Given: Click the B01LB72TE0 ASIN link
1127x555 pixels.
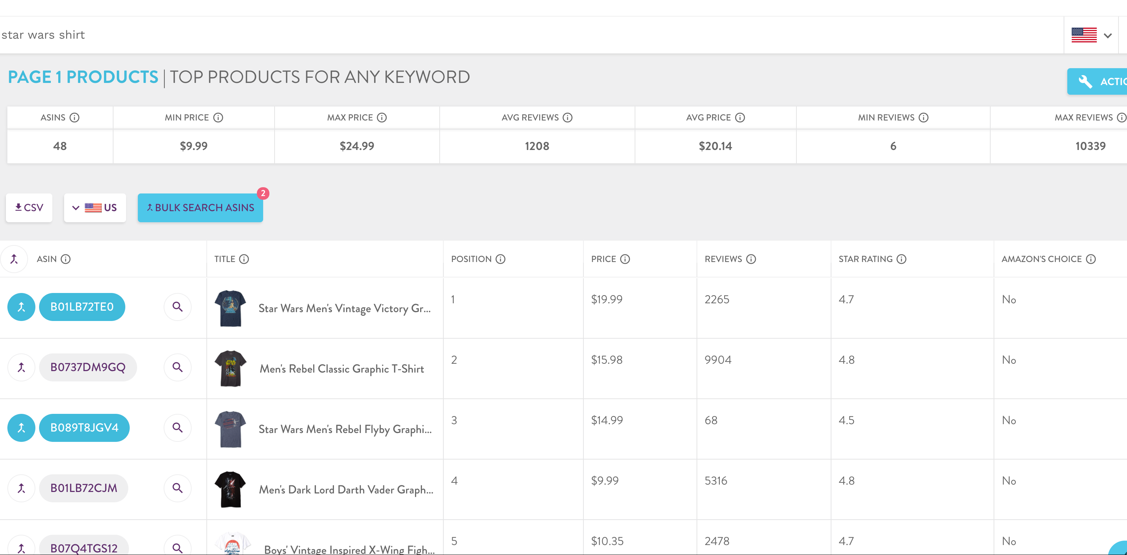Looking at the screenshot, I should [x=82, y=307].
